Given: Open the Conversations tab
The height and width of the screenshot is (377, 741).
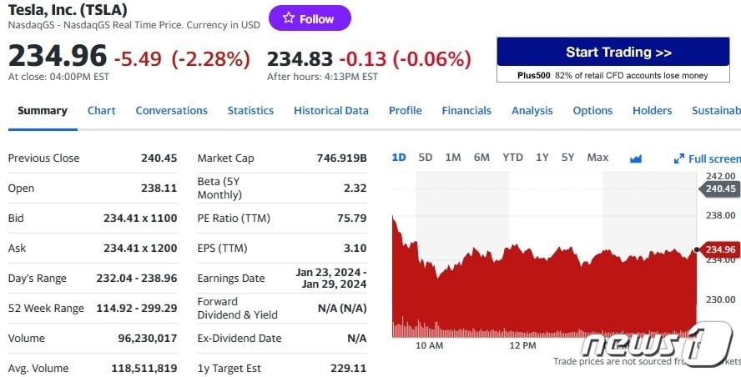Looking at the screenshot, I should click(x=171, y=111).
